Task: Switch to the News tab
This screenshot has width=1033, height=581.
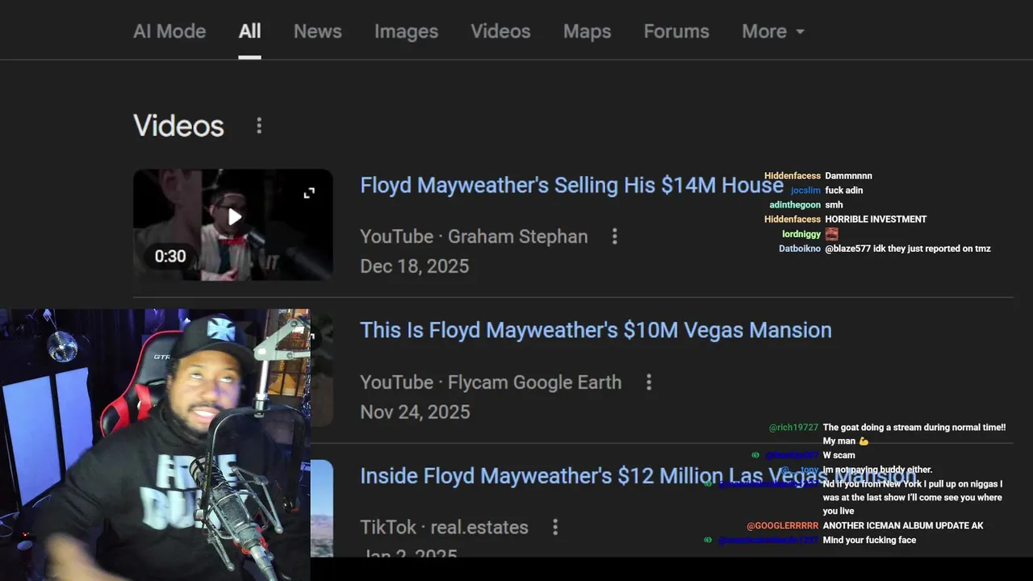Action: coord(317,31)
